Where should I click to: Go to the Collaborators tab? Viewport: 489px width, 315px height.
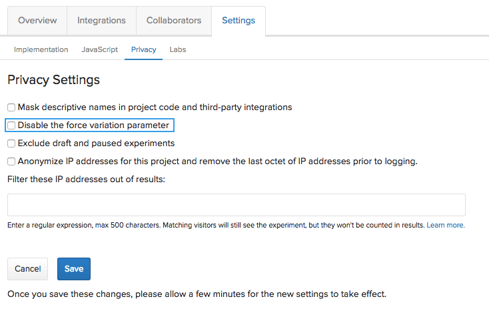coord(174,21)
